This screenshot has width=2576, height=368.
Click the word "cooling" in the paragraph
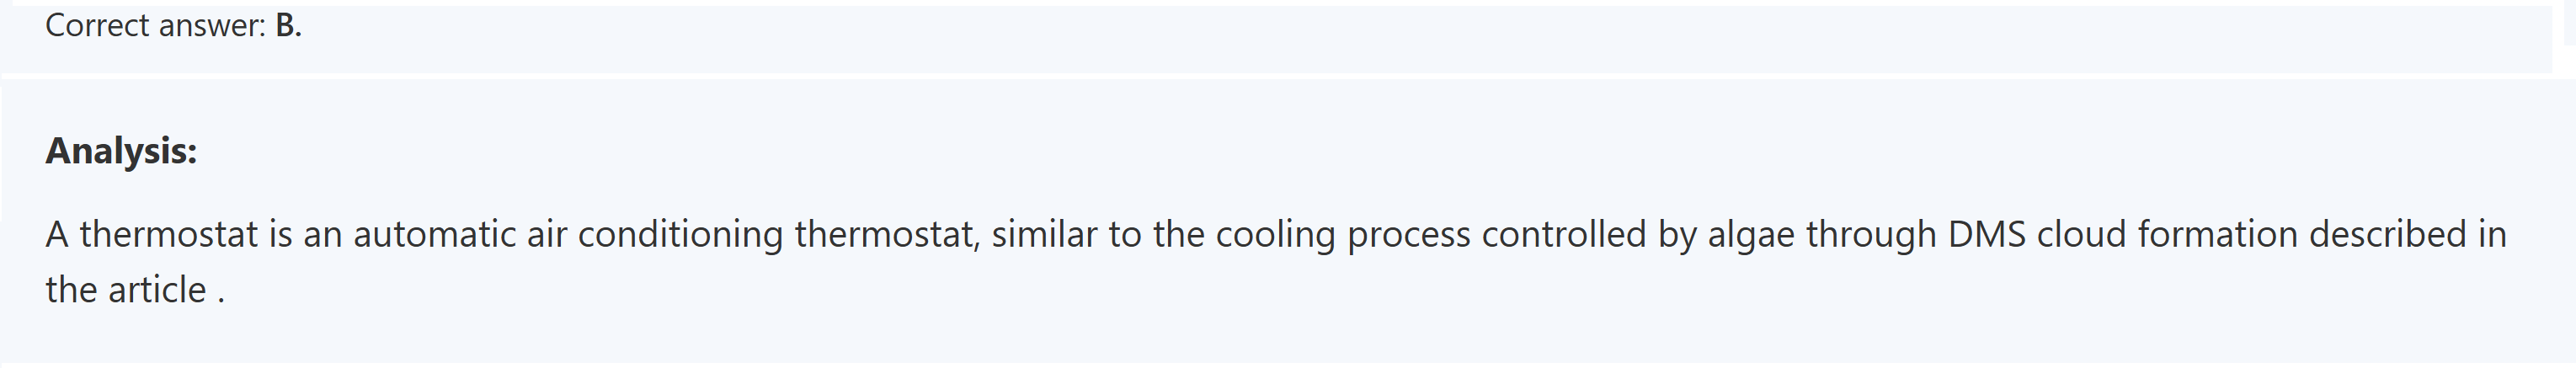point(1275,235)
